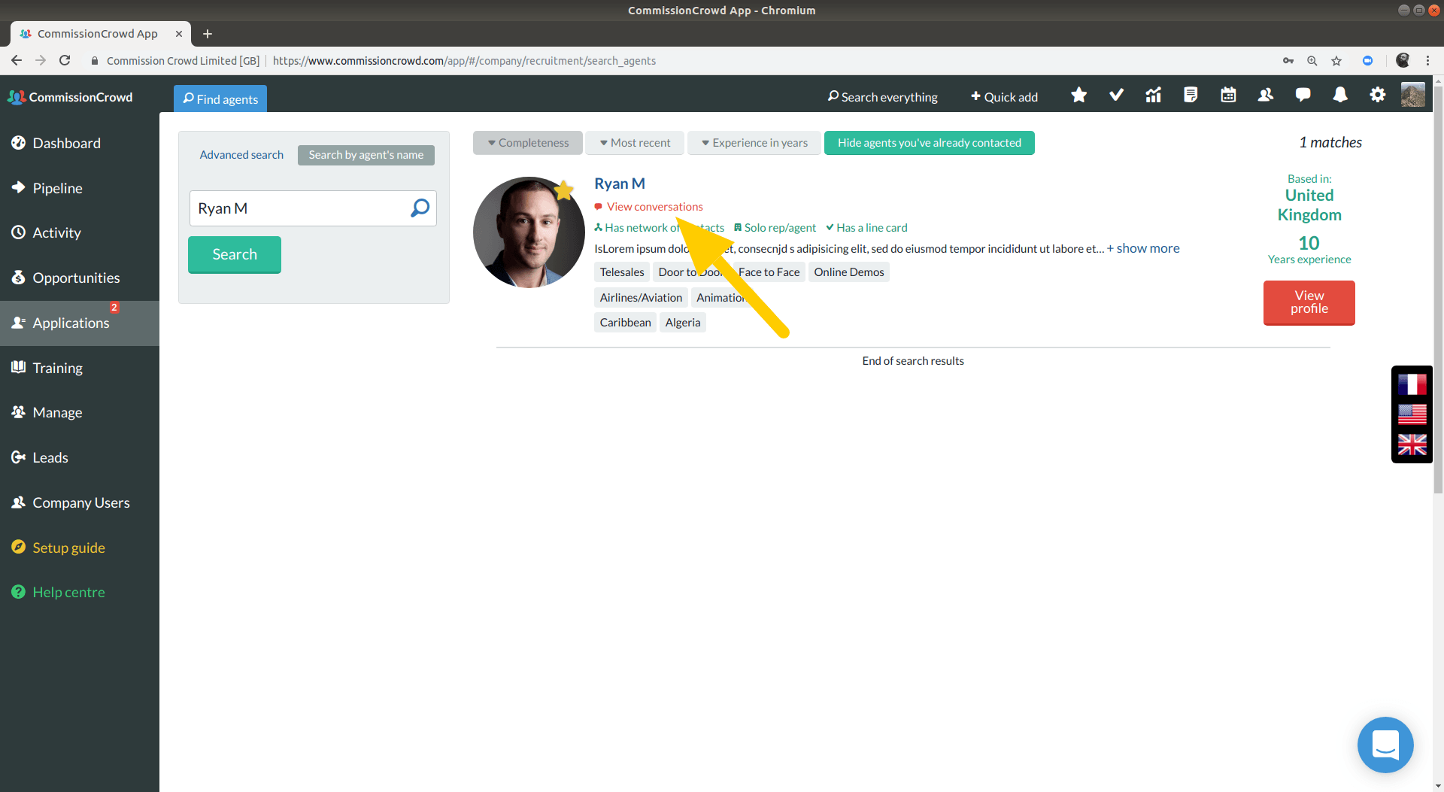
Task: Hide agents you've already contacted
Action: click(x=929, y=142)
